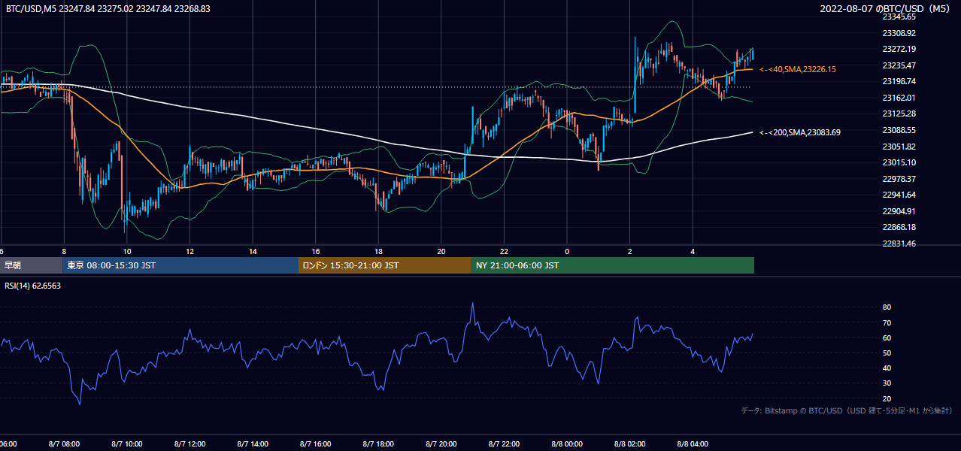
Task: Click hour tick label 12 under price chart
Action: (189, 251)
